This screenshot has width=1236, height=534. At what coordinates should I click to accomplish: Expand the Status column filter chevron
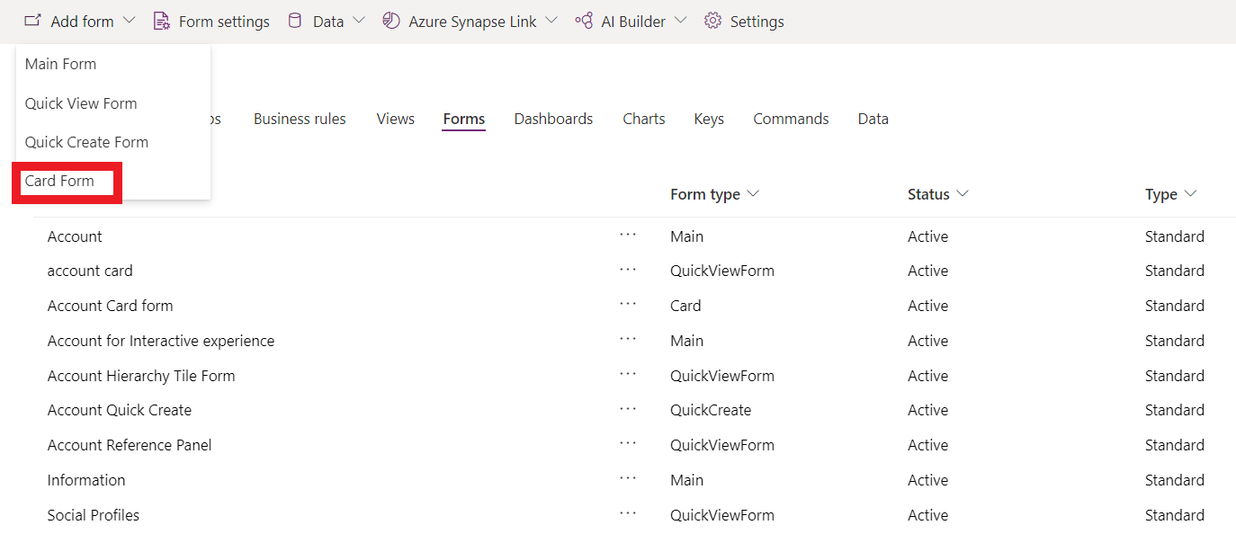point(963,194)
